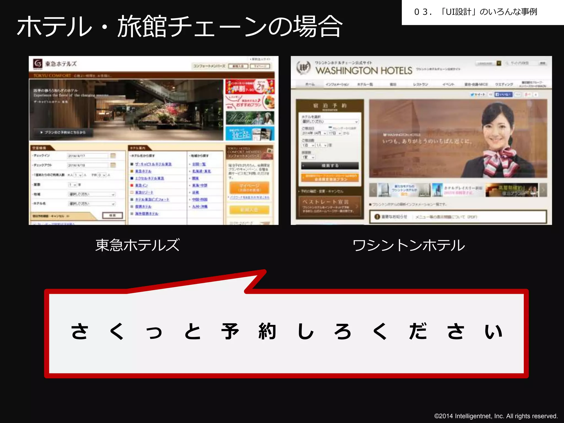564x423 pixels.
Task: Open the 宿泊 nav tab on Washington site
Action: click(x=393, y=84)
